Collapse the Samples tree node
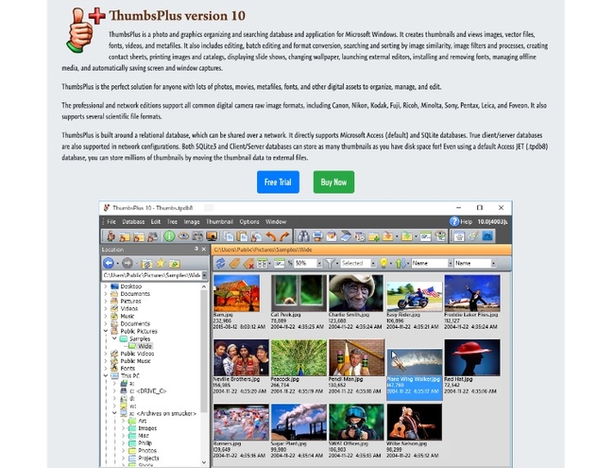 [x=114, y=338]
